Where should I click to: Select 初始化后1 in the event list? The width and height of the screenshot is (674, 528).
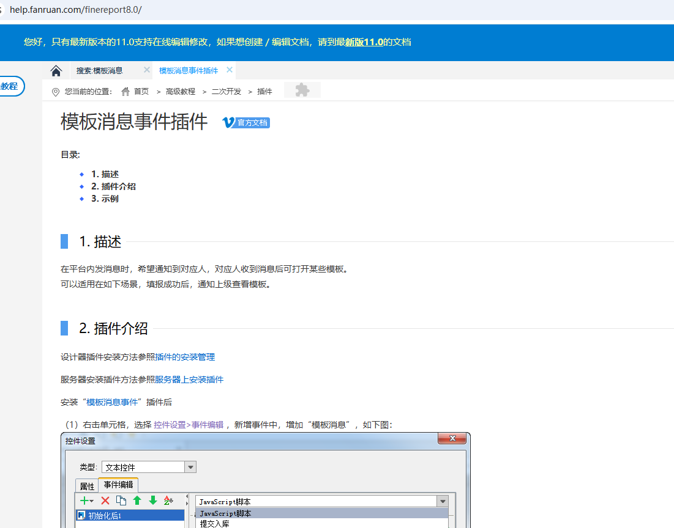pos(105,516)
